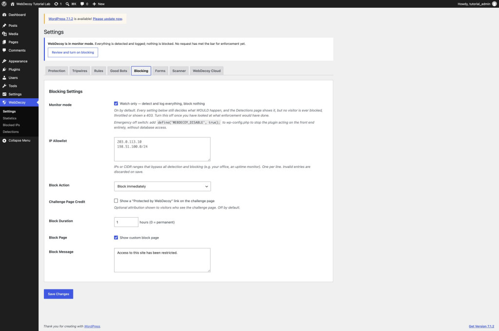Click the updates icon in admin bar

click(57, 4)
